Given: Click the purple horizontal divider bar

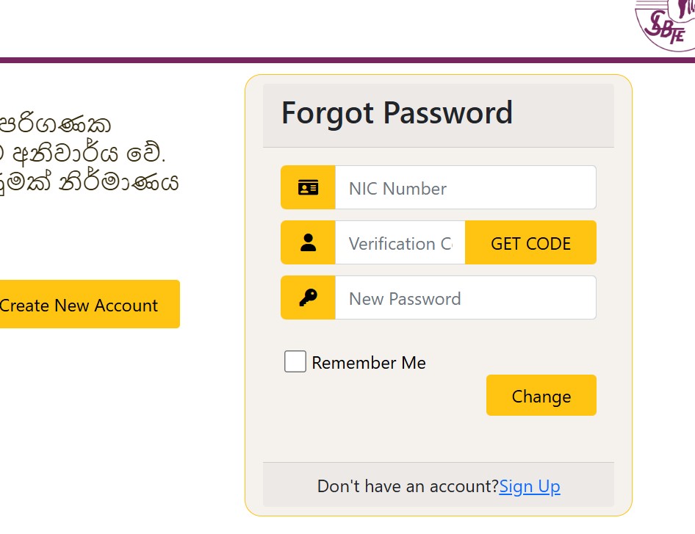Looking at the screenshot, I should click(347, 60).
